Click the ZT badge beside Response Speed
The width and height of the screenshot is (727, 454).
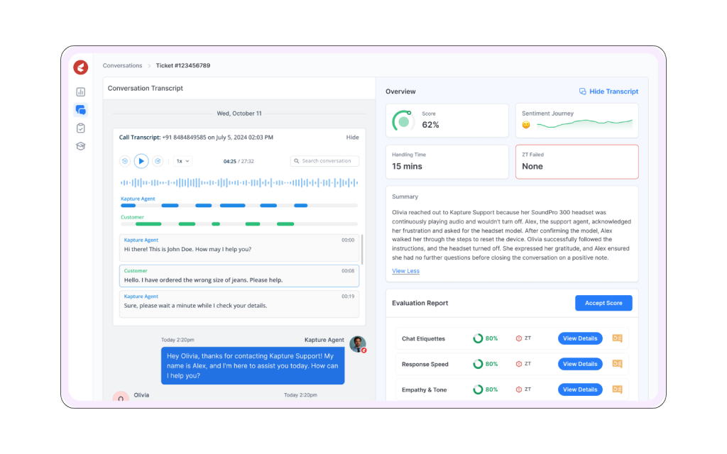(523, 363)
